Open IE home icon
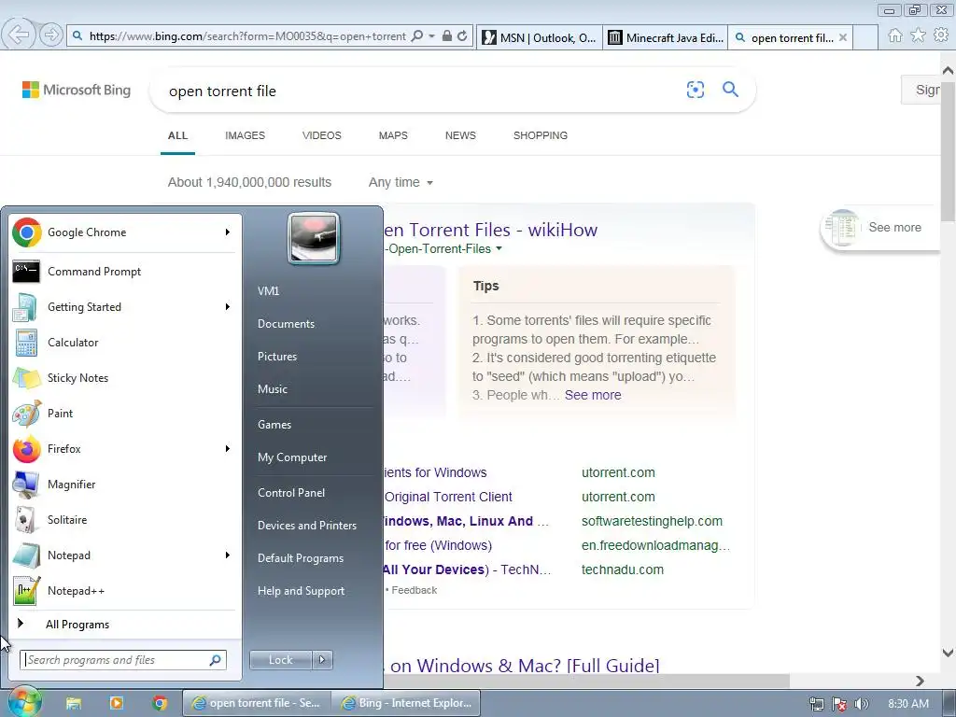956x717 pixels. pos(895,35)
